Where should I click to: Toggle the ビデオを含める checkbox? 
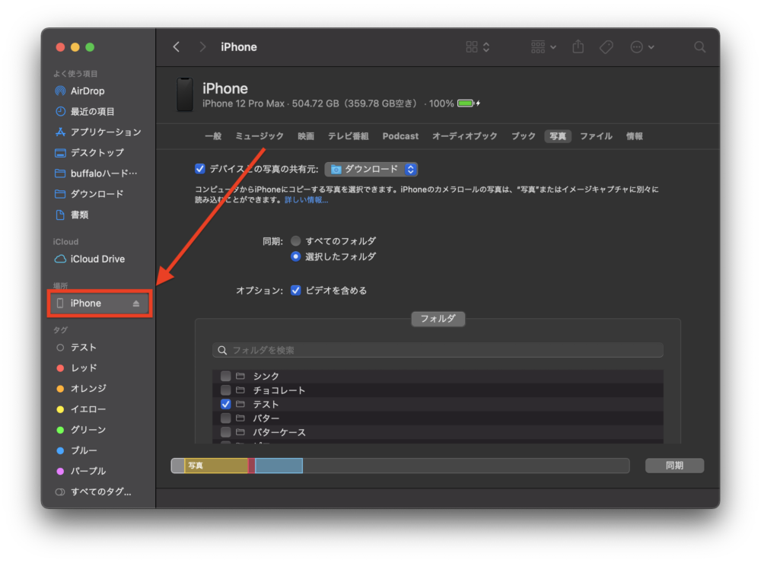click(295, 290)
